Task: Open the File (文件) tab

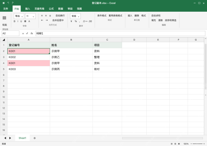Action: [x=6, y=9]
